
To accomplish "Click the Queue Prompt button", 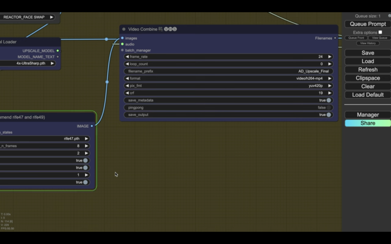I will 368,24.
